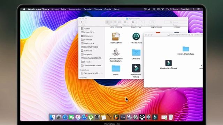Open the Downloads stack in Dock
The height and width of the screenshot is (125, 223).
point(164,117)
